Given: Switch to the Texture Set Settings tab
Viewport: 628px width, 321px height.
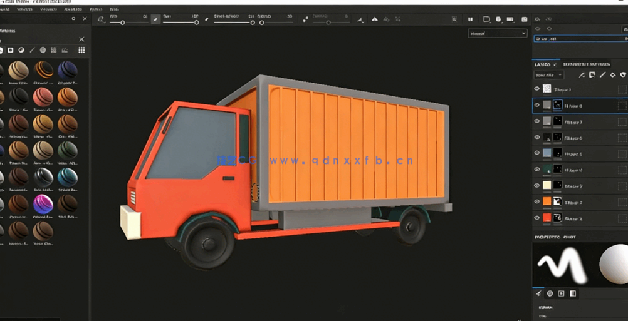Looking at the screenshot, I should click(586, 64).
